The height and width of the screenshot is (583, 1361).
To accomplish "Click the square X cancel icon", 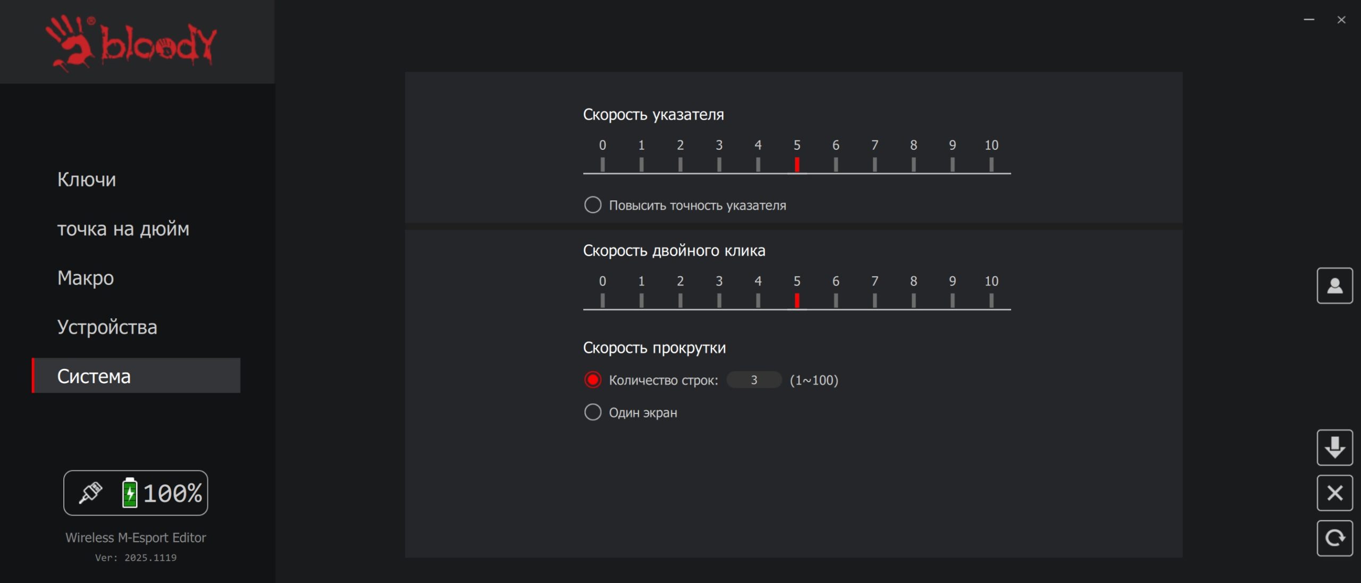I will 1334,493.
